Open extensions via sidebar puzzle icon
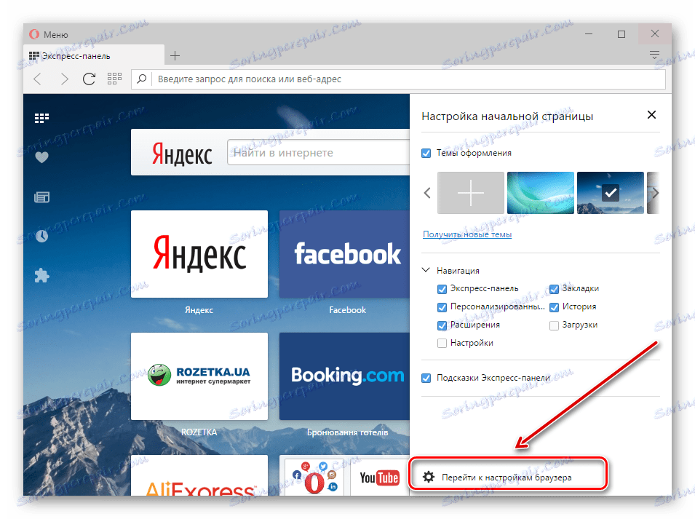The image size is (695, 519). click(41, 276)
